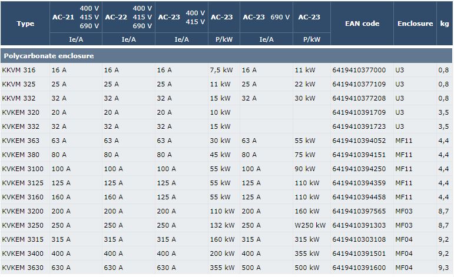Select the 355 kW value in KVKEM 3400 row
454x277 pixels.
[x=307, y=253]
